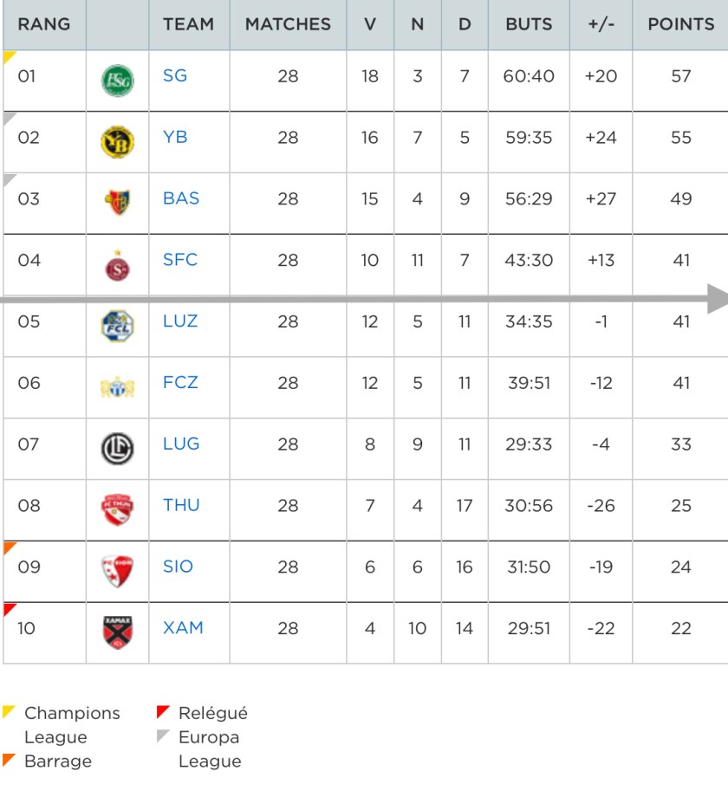728x797 pixels.
Task: Click the FC Thun crest
Action: pyautogui.click(x=117, y=509)
